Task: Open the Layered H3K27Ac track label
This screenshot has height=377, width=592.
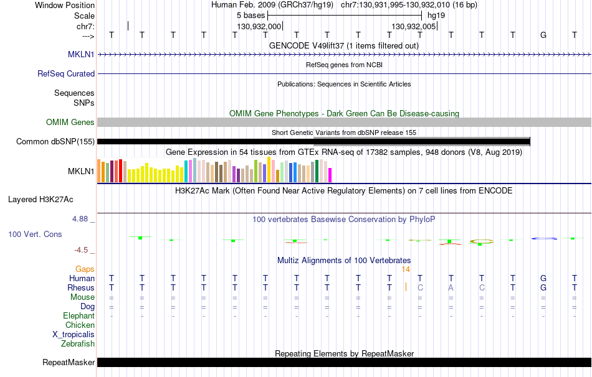Action: pos(41,200)
